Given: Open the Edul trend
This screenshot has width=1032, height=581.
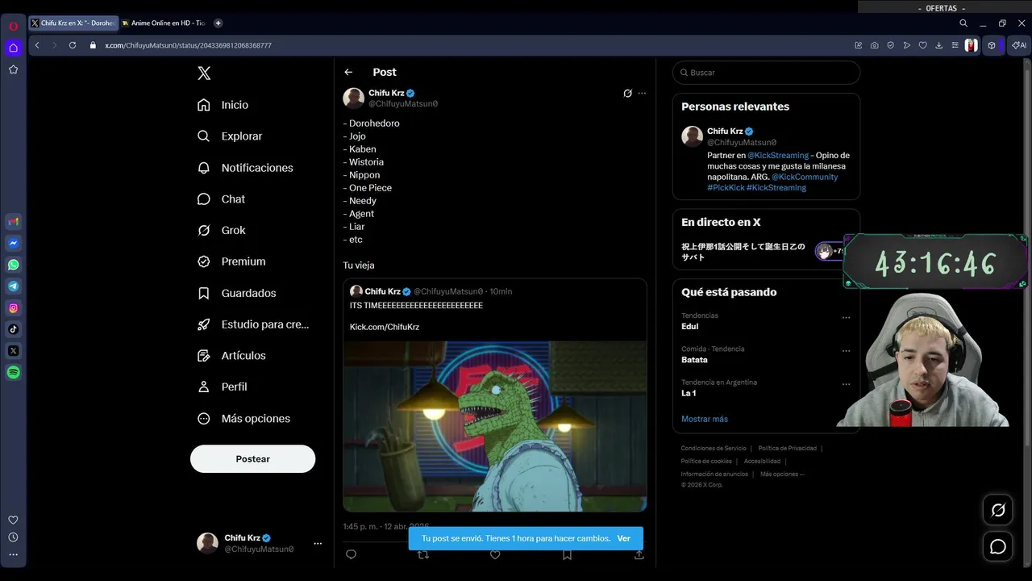Looking at the screenshot, I should 689,326.
